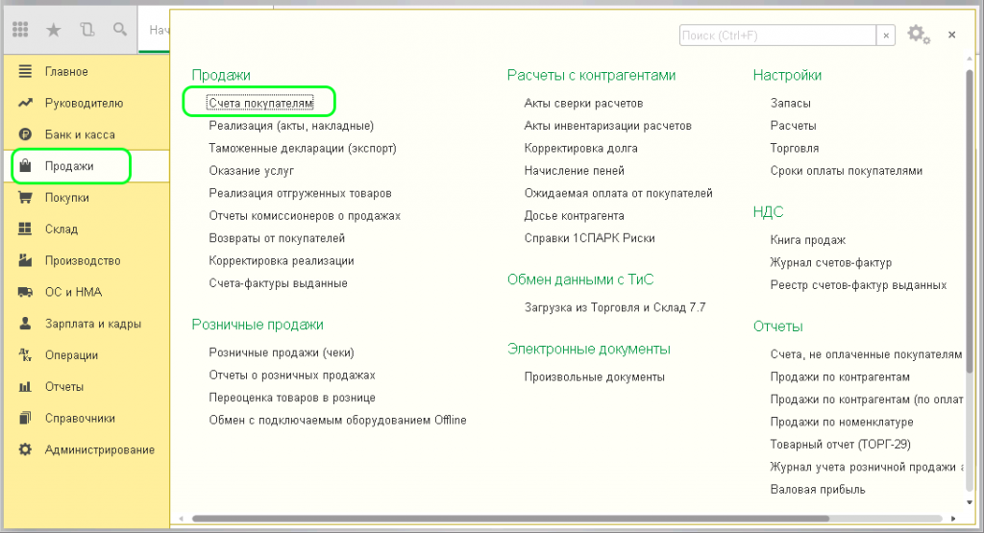
Task: Click inside the Поиск (Ctrl+F) field
Action: coord(777,36)
